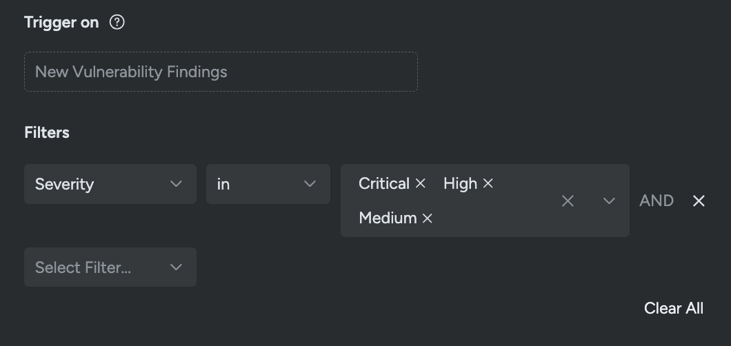This screenshot has width=731, height=346.
Task: Click the Critical tag label
Action: pyautogui.click(x=384, y=183)
